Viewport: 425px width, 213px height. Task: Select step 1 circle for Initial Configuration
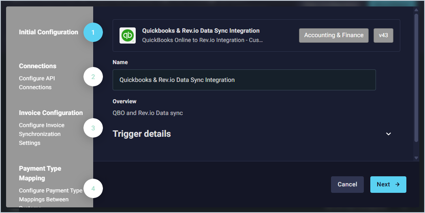[93, 32]
